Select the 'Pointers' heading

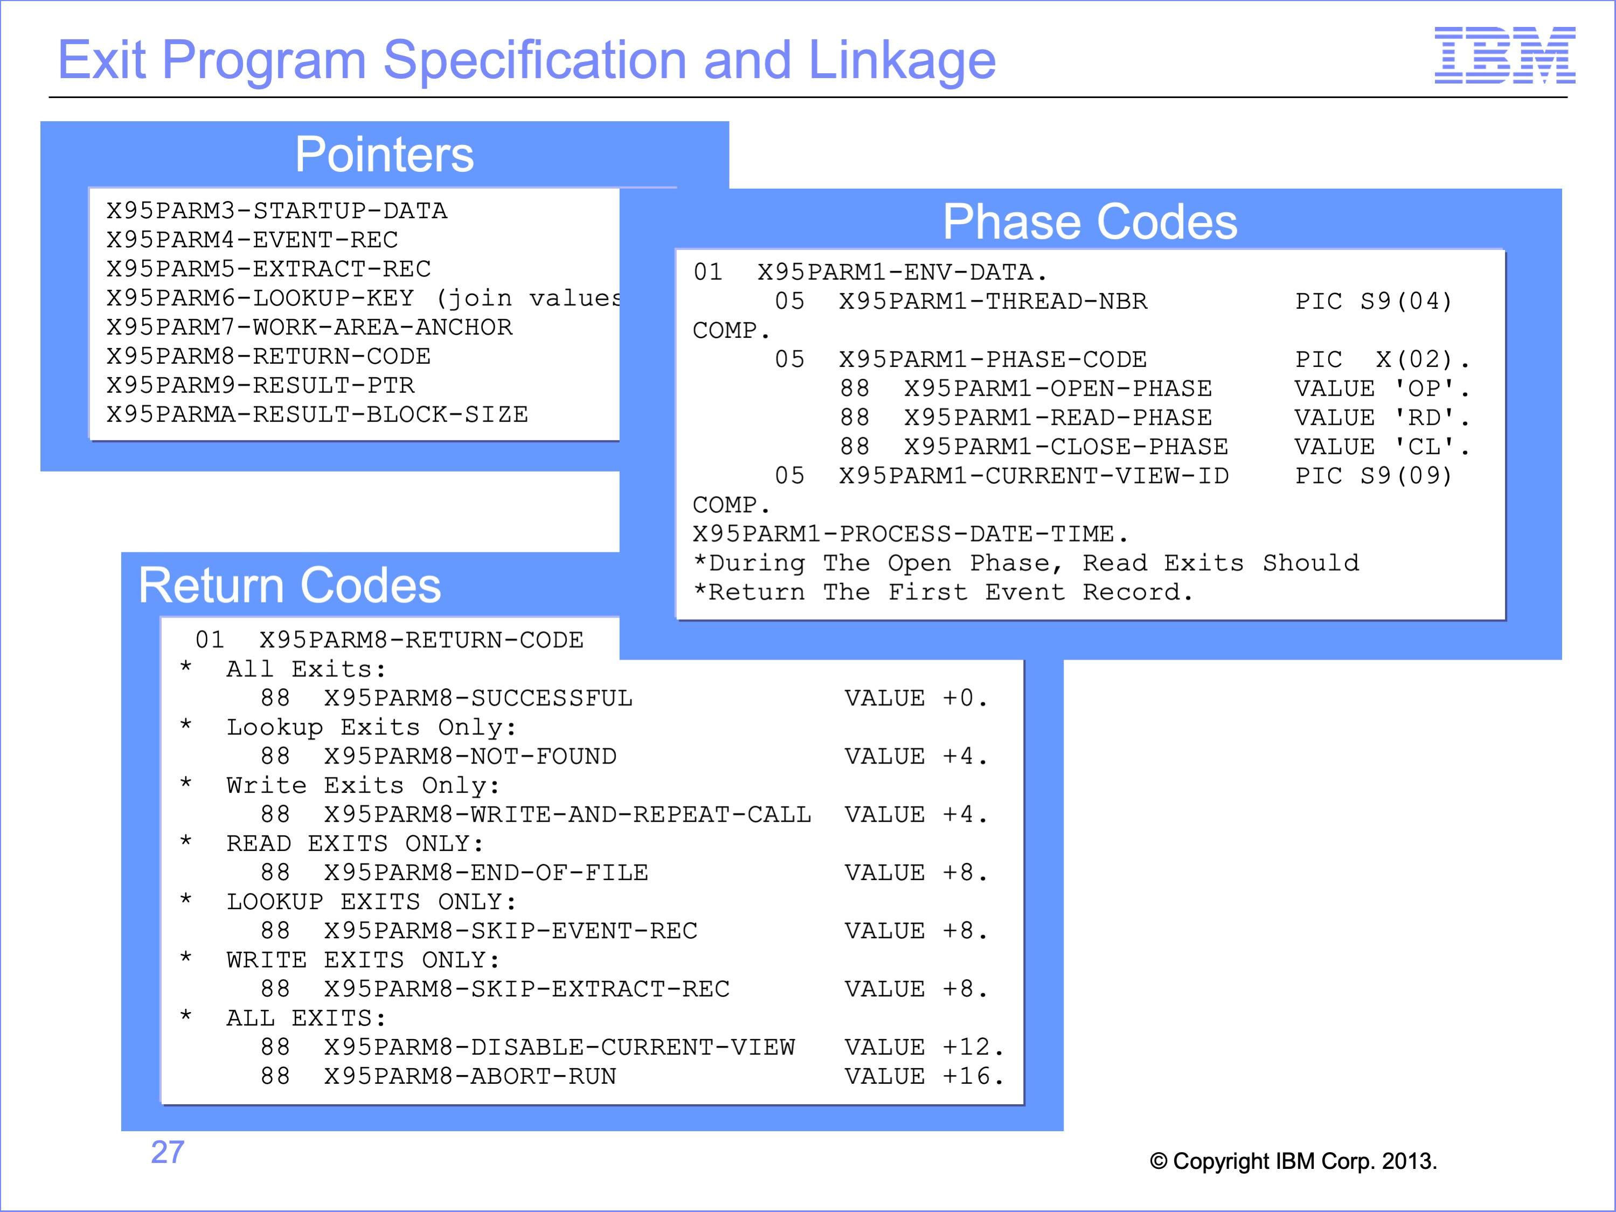[x=384, y=154]
